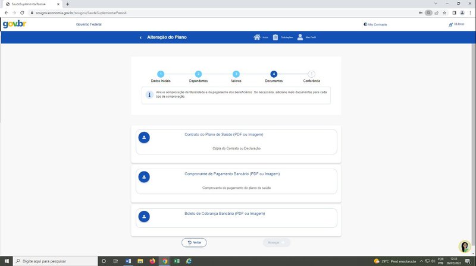Open Firefox from taskbar
The height and width of the screenshot is (266, 476).
pyautogui.click(x=152, y=261)
